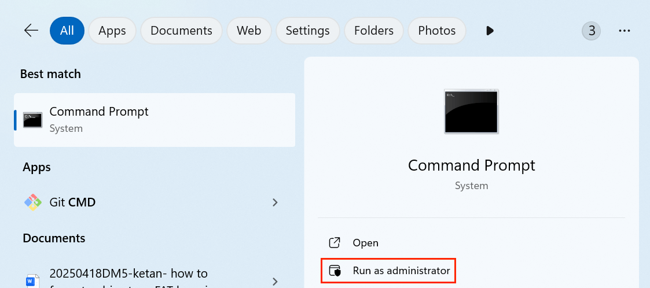Viewport: 650px width, 288px height.
Task: Open the three-dot options menu
Action: 624,31
